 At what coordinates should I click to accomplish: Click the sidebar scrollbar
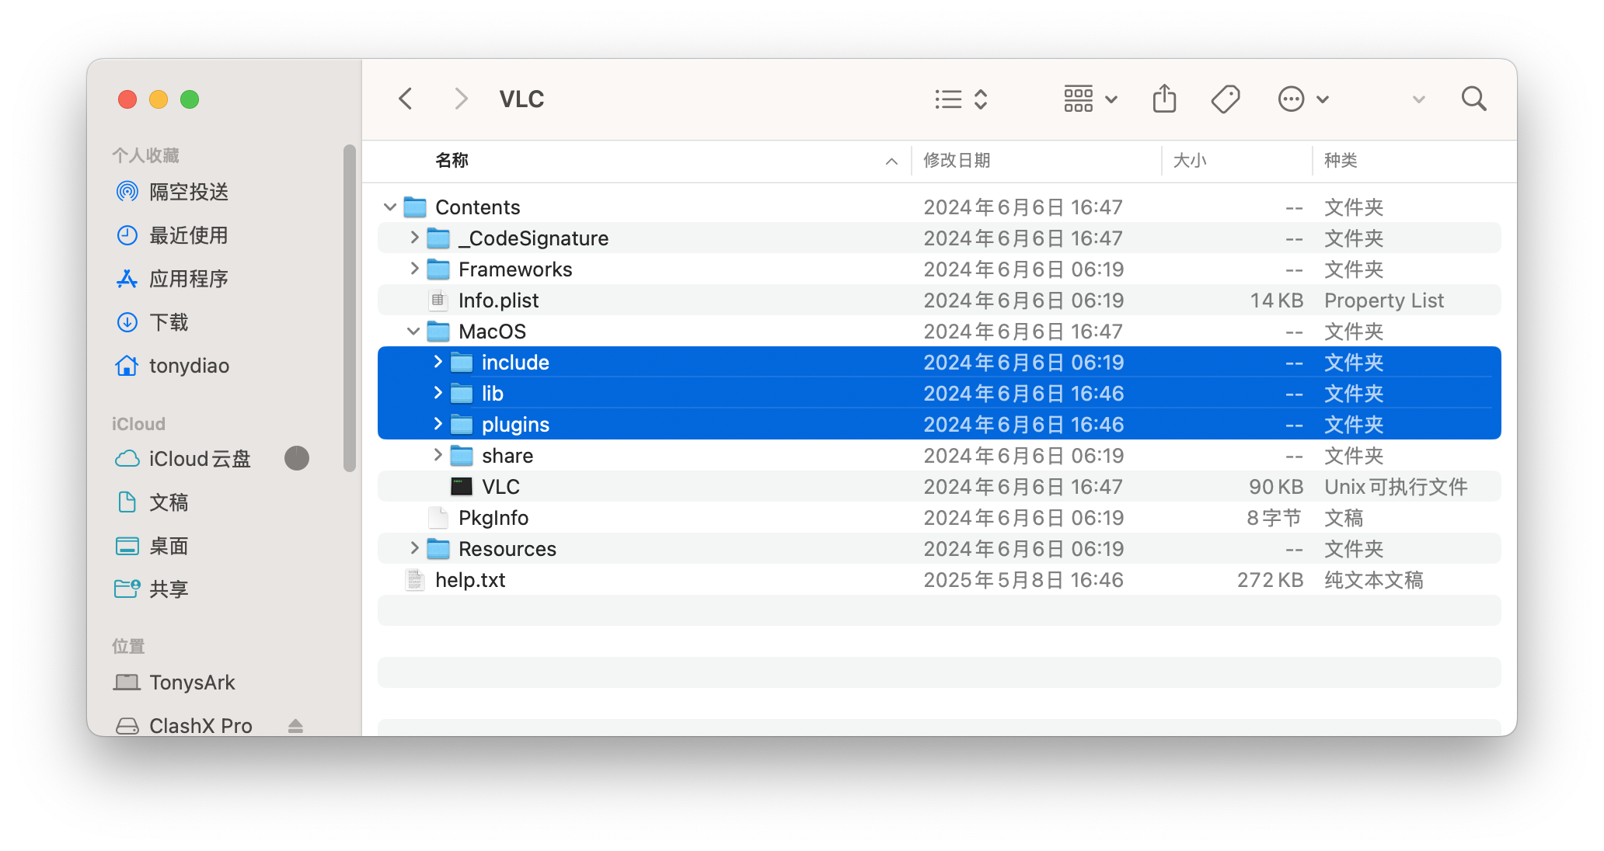(x=350, y=307)
